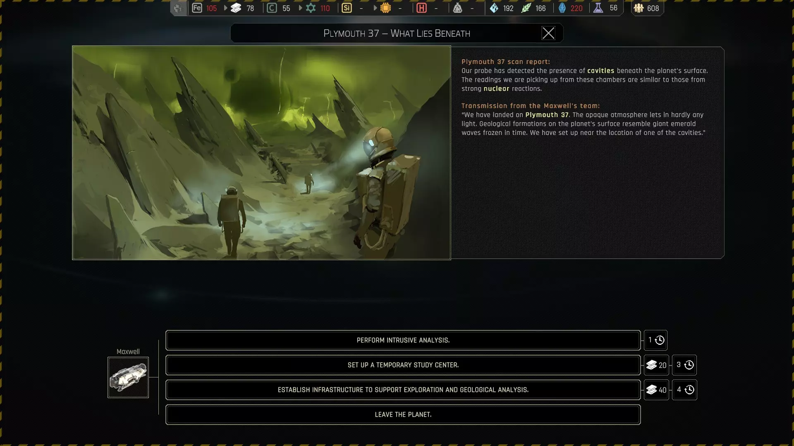794x446 pixels.
Task: Click the science flask resource icon
Action: click(x=598, y=8)
